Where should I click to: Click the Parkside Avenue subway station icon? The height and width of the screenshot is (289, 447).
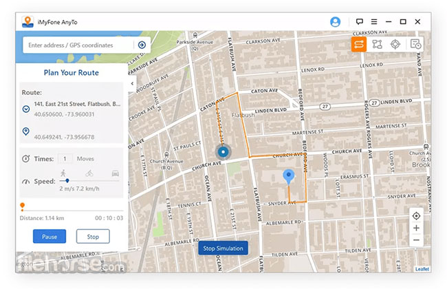click(x=195, y=35)
